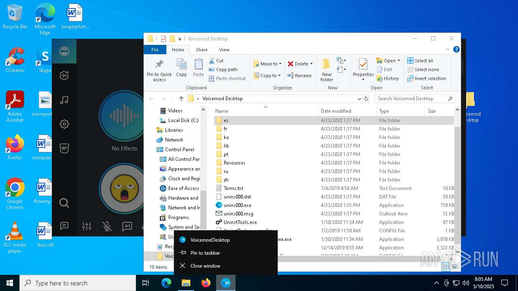This screenshot has height=291, width=518.
Task: Click Invert selection in the ribbon
Action: [427, 78]
